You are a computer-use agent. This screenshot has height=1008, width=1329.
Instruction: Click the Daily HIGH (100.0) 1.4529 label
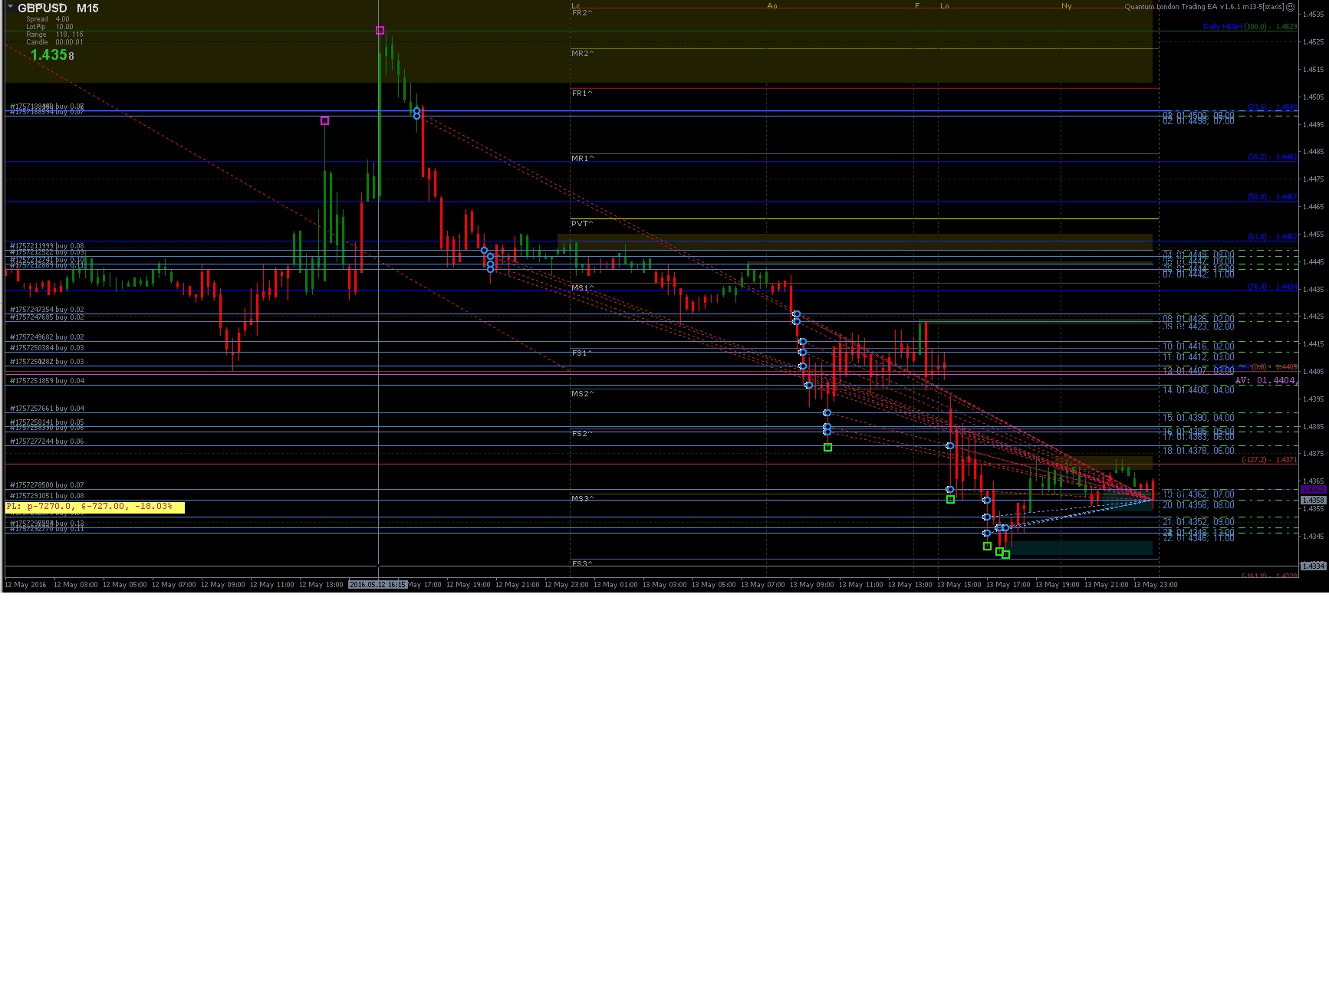coord(1250,27)
